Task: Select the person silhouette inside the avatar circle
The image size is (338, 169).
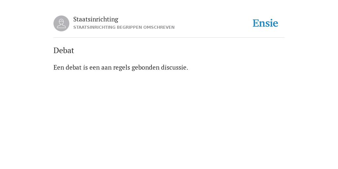Action: (61, 23)
